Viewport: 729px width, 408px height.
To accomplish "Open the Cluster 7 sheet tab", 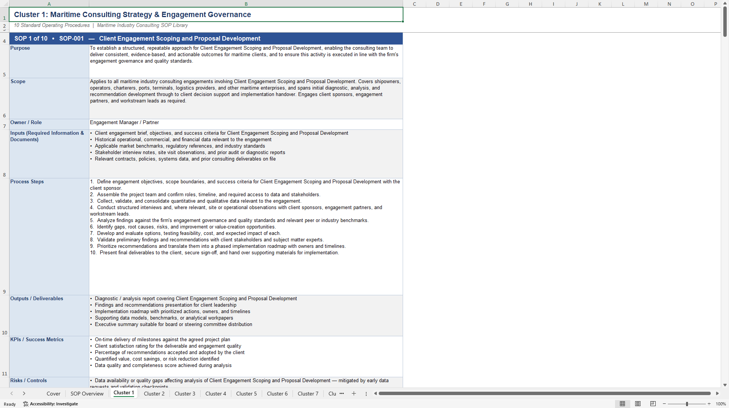I will point(308,394).
